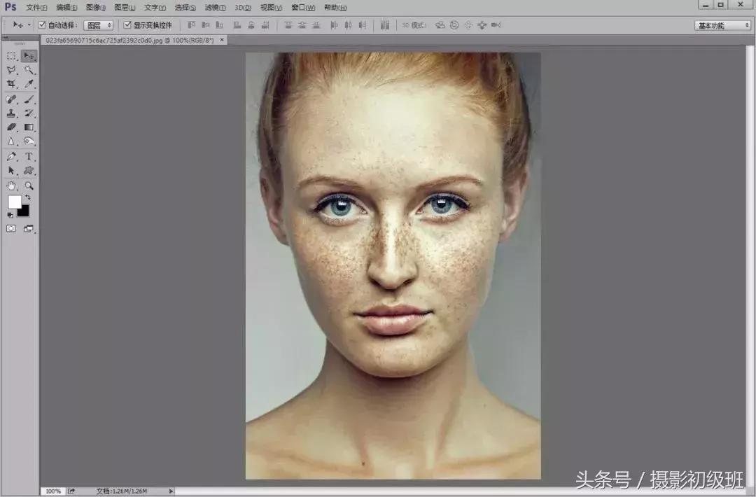Select the Zoom magnifier tool

[29, 185]
